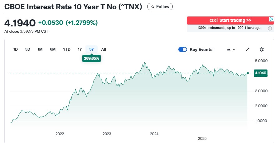This screenshot has width=276, height=143.
Task: Switch chart to 1Y range
Action: [80, 49]
